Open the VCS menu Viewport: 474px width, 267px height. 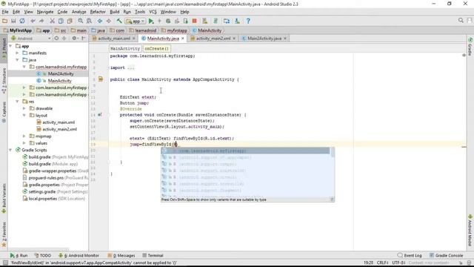(153, 12)
